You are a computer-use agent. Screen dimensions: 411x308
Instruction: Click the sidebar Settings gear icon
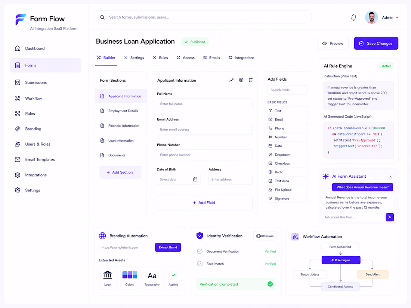click(18, 190)
